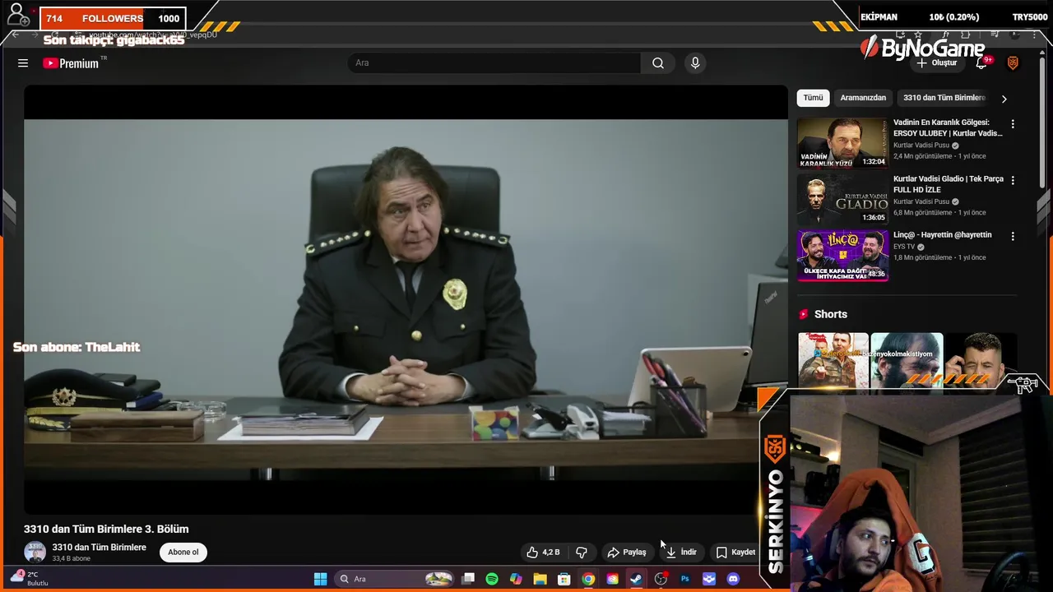Click the search magnifier button
Viewport: 1053px width, 592px height.
pos(658,63)
